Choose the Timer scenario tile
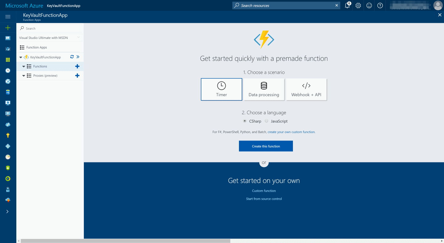444x243 pixels. (x=221, y=89)
